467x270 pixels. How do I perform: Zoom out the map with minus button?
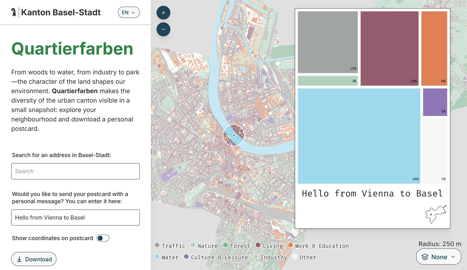tap(163, 29)
